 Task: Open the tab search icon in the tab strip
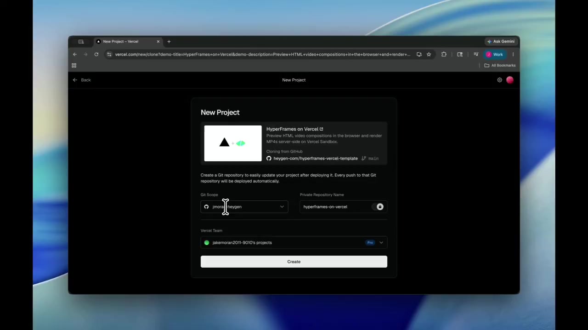[81, 41]
